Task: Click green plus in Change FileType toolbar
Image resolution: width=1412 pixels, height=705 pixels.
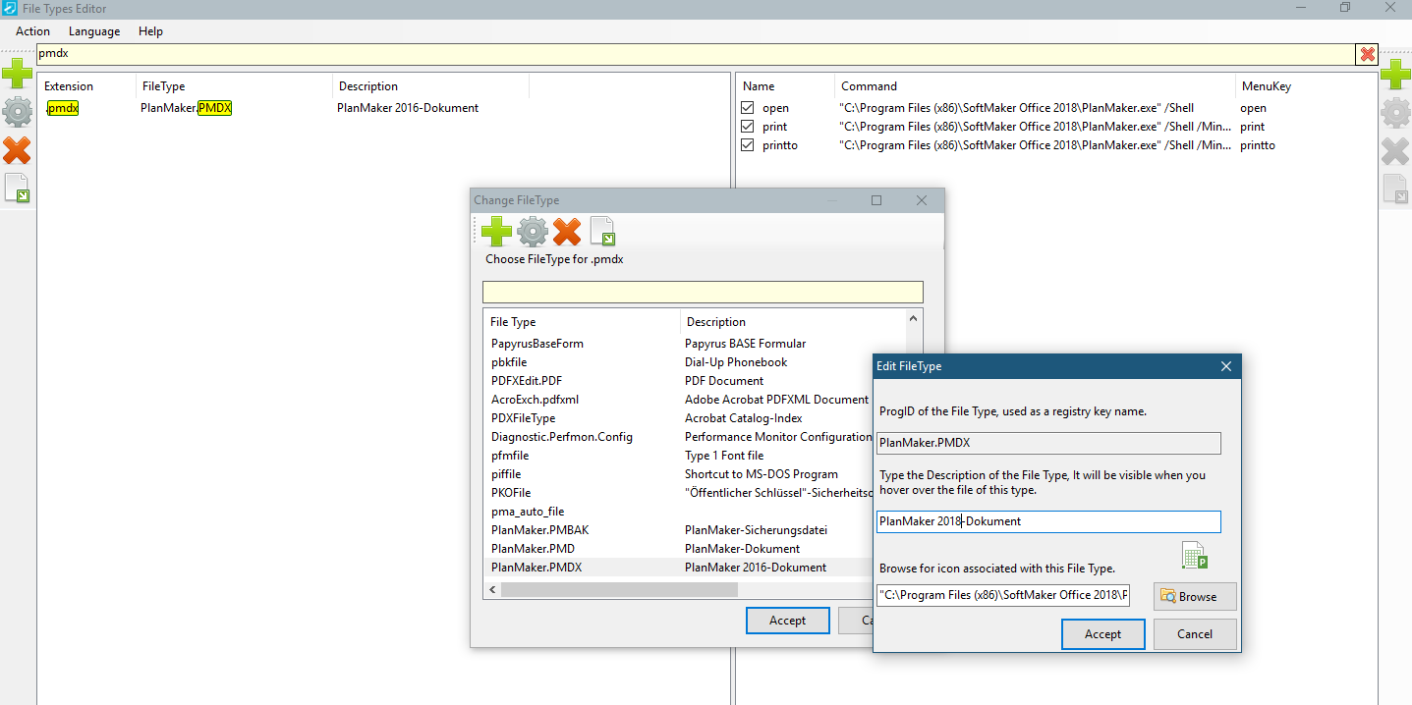Action: coord(495,232)
